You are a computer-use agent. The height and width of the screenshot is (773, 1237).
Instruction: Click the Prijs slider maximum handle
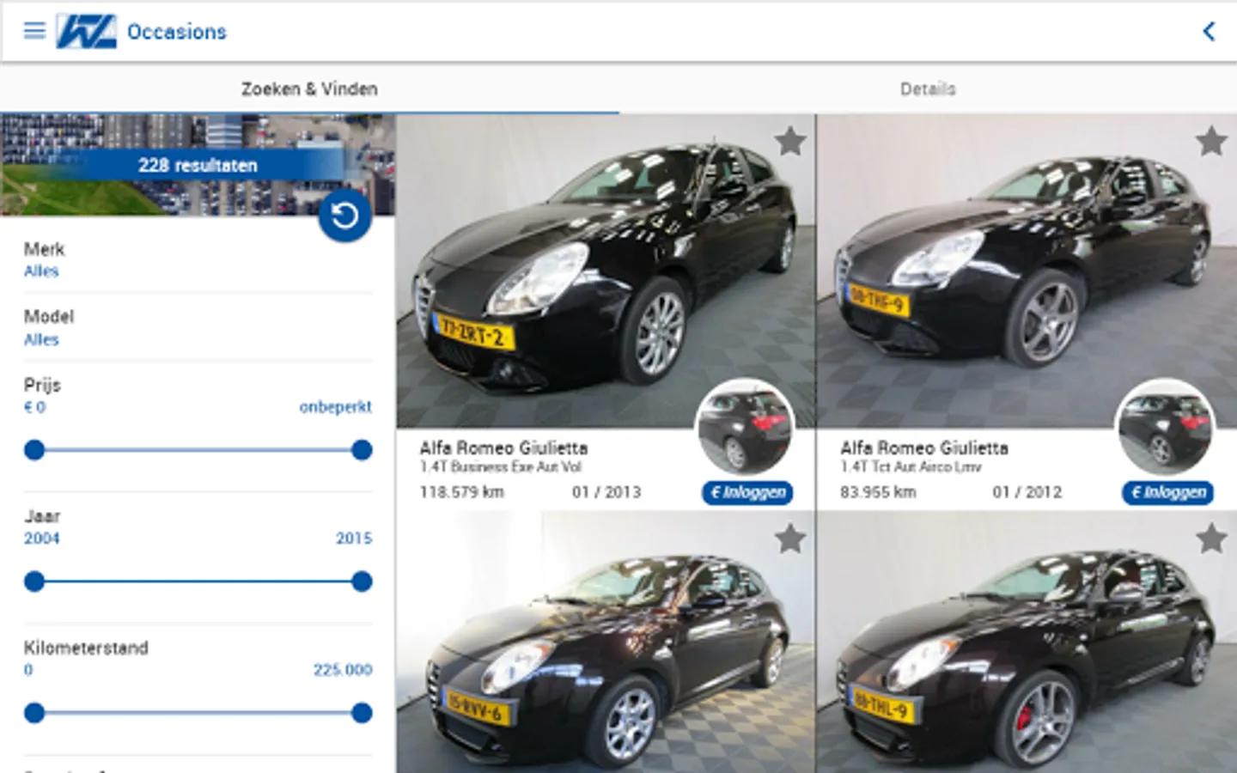(362, 450)
